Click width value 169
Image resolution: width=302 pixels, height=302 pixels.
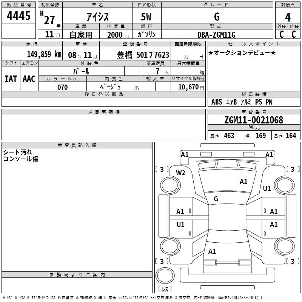[260, 136]
